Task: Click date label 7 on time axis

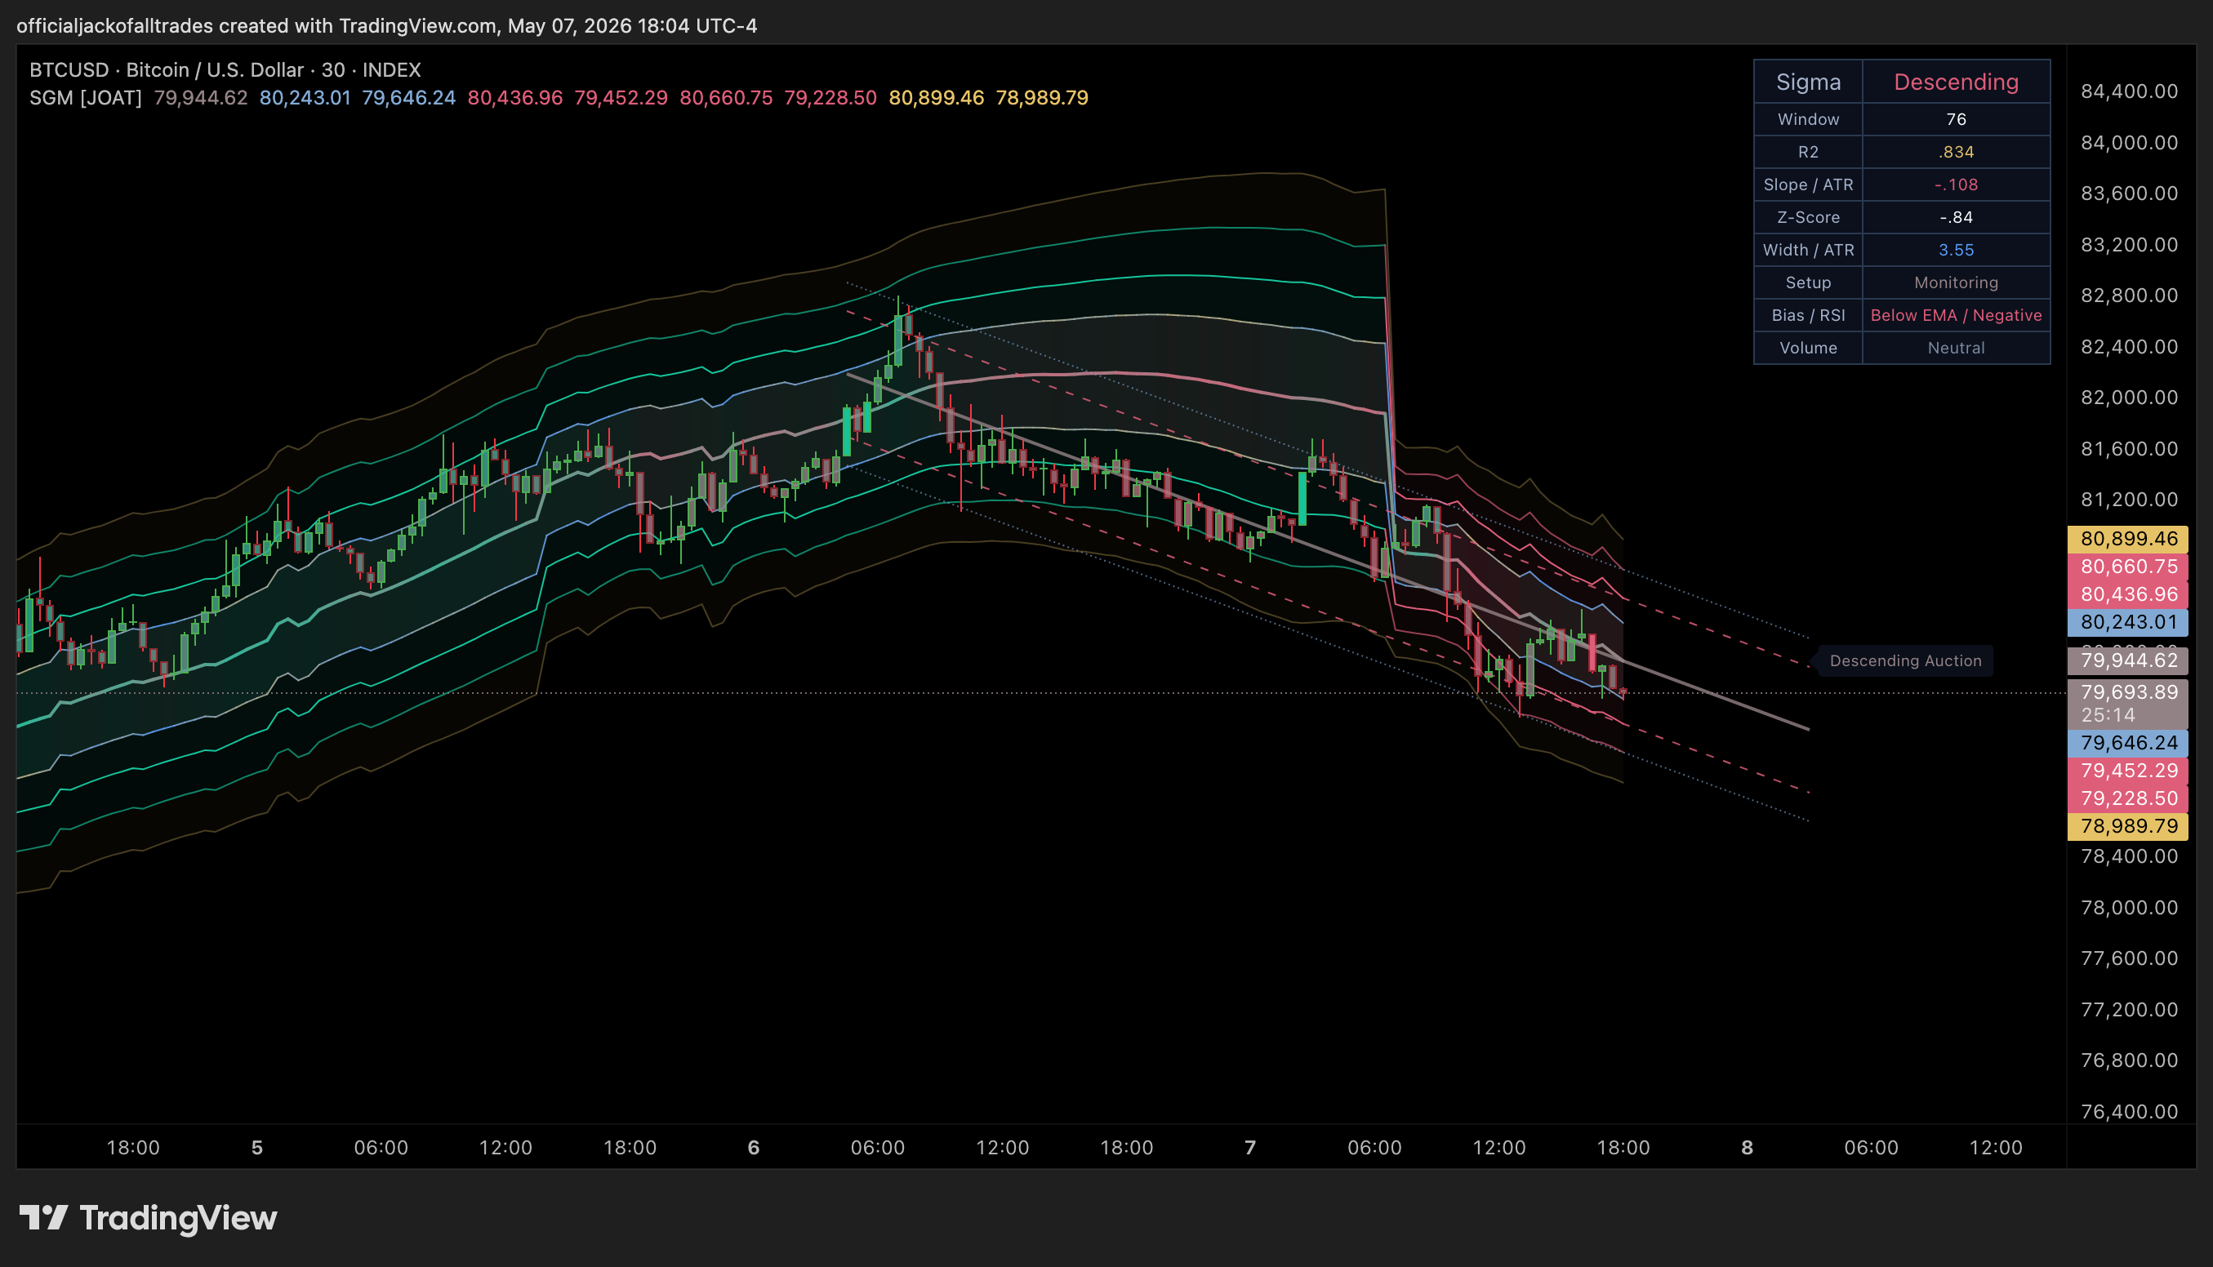Action: point(1250,1148)
